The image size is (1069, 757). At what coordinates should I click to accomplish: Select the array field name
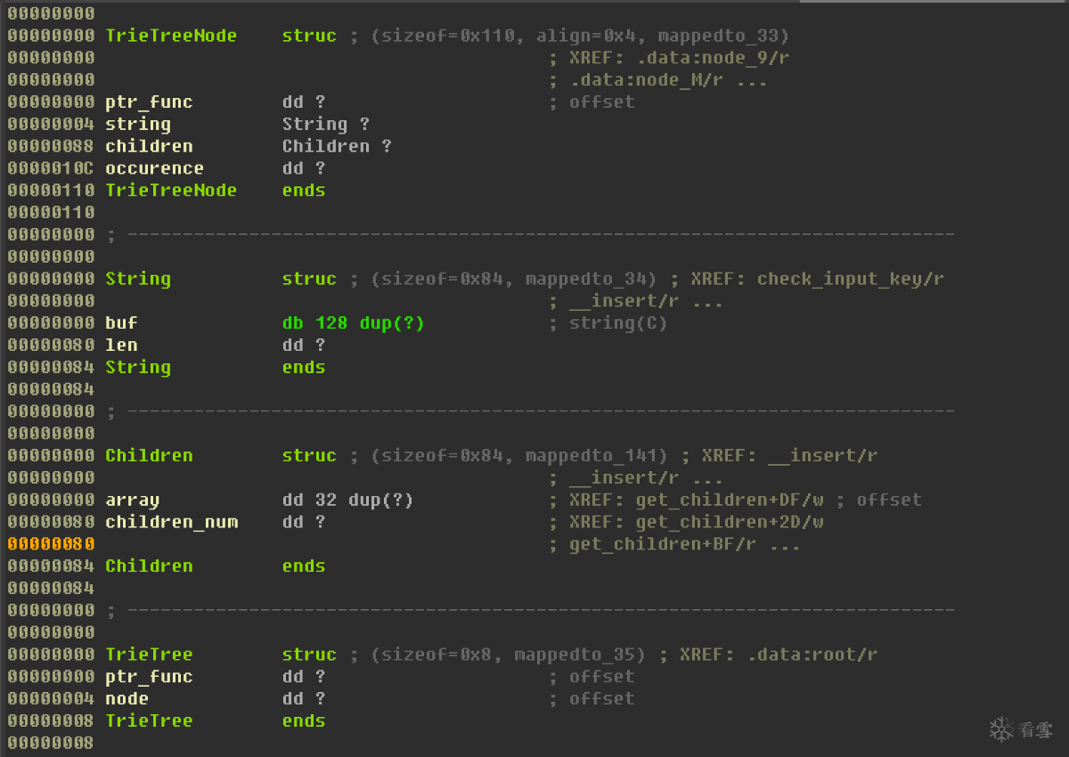pos(132,500)
